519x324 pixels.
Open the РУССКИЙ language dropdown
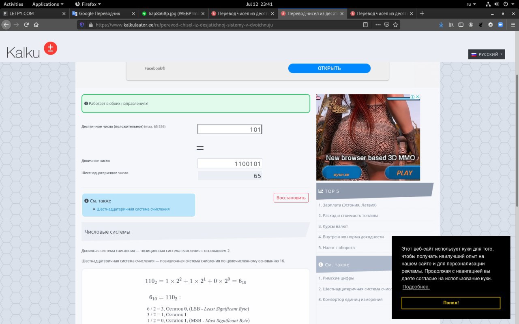pyautogui.click(x=487, y=54)
